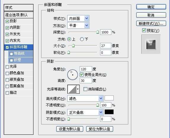Open the 方法 平滑 dropdown
Image resolution: width=170 pixels, height=138 pixels.
coord(78,25)
